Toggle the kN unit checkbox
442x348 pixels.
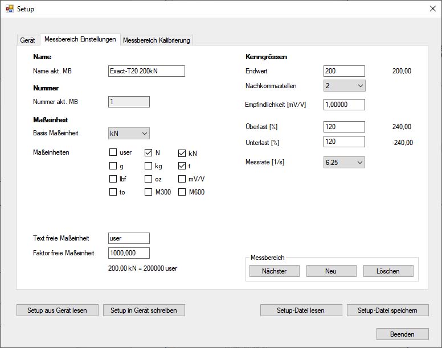(182, 153)
